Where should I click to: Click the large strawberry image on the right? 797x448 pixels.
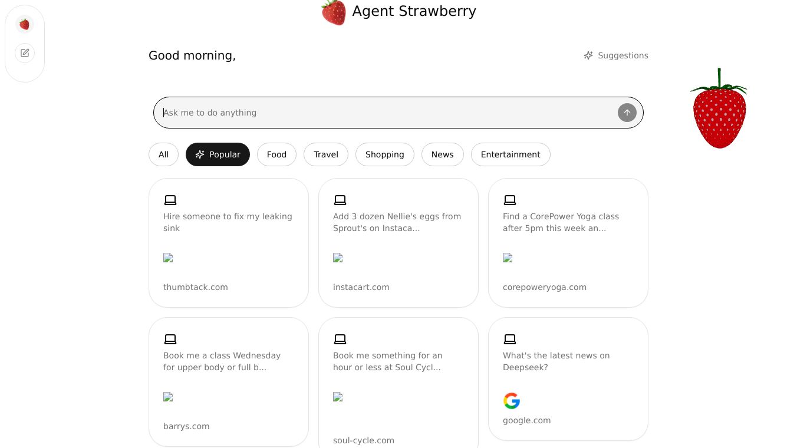[x=719, y=110]
